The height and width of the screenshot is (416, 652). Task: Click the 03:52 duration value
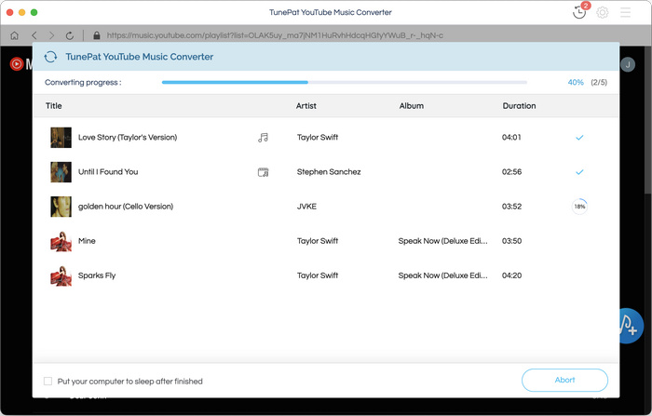point(511,207)
